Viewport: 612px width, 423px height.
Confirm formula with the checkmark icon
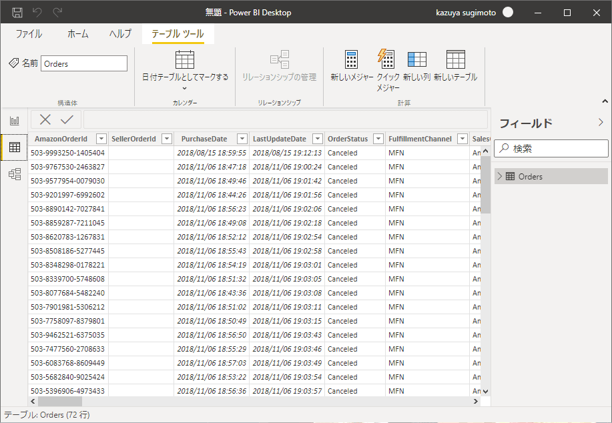pos(67,119)
